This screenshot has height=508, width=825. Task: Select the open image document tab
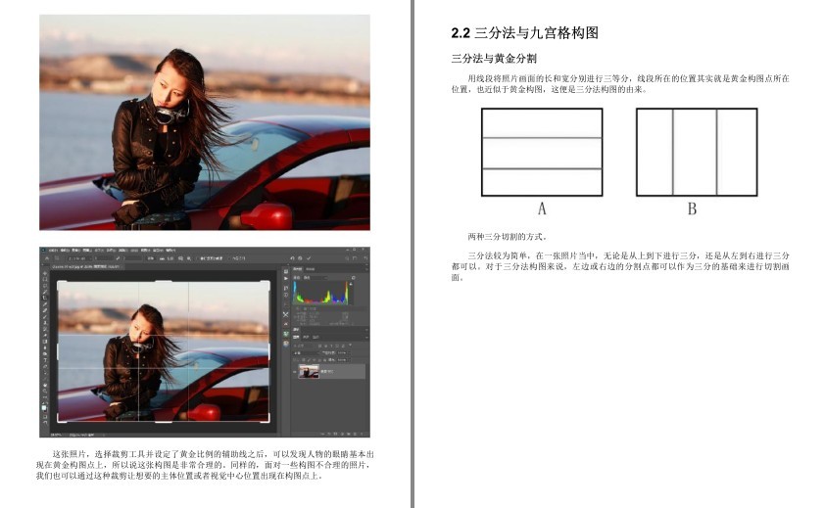point(87,266)
